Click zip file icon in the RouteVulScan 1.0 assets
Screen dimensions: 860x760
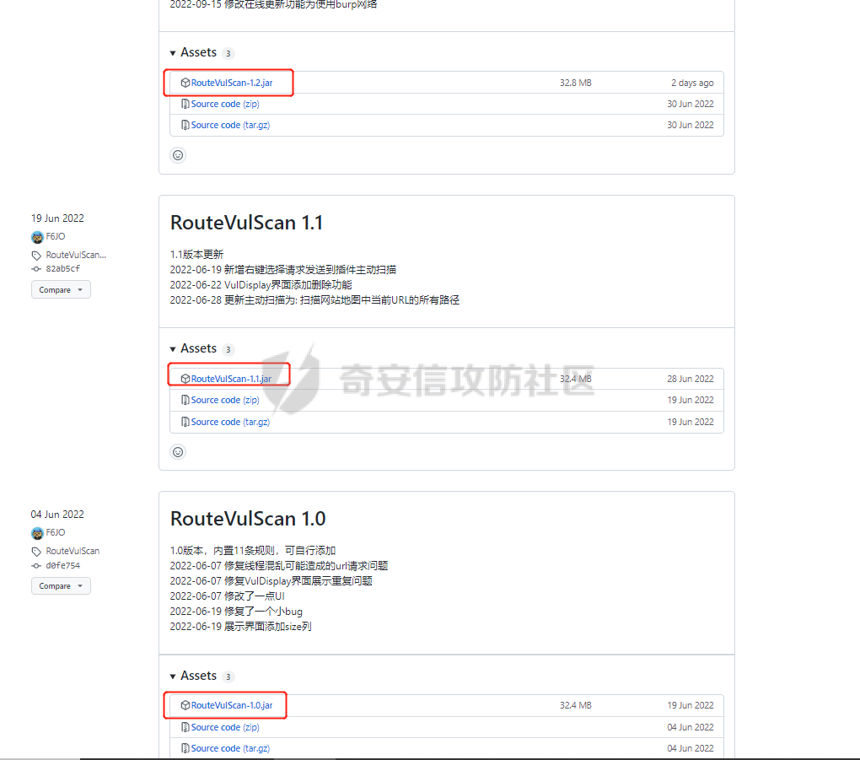pos(185,727)
